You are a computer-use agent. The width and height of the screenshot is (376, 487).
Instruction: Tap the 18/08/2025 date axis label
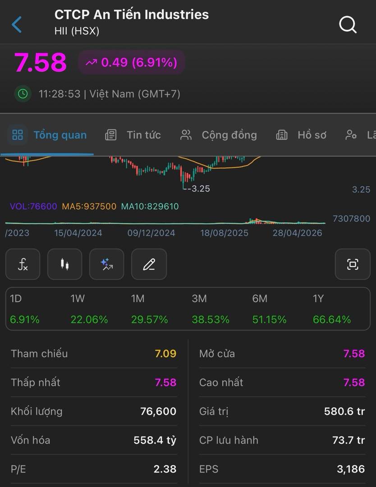[224, 233]
